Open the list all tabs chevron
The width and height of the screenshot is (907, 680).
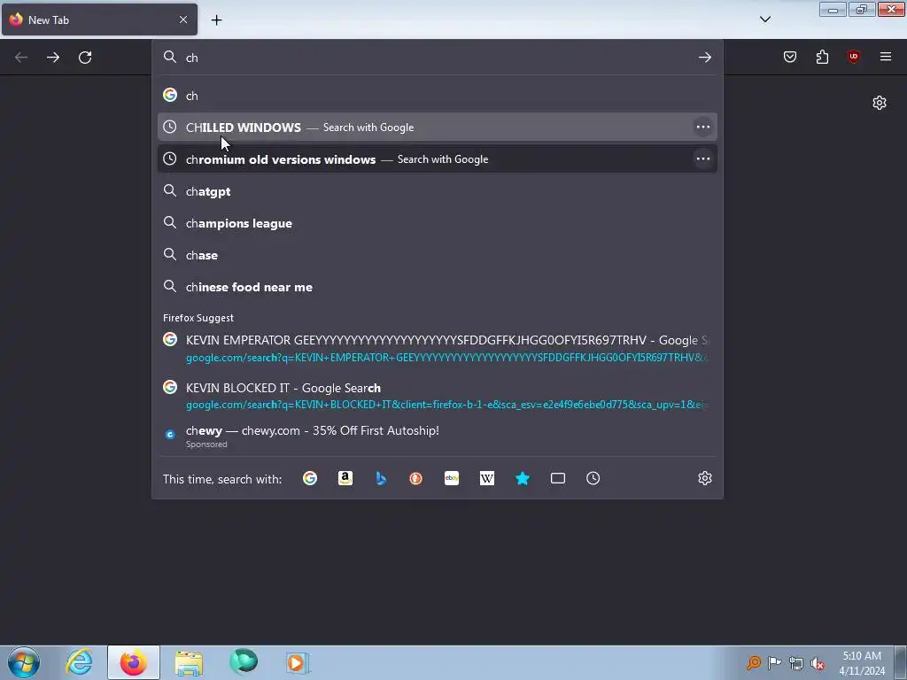pyautogui.click(x=764, y=19)
